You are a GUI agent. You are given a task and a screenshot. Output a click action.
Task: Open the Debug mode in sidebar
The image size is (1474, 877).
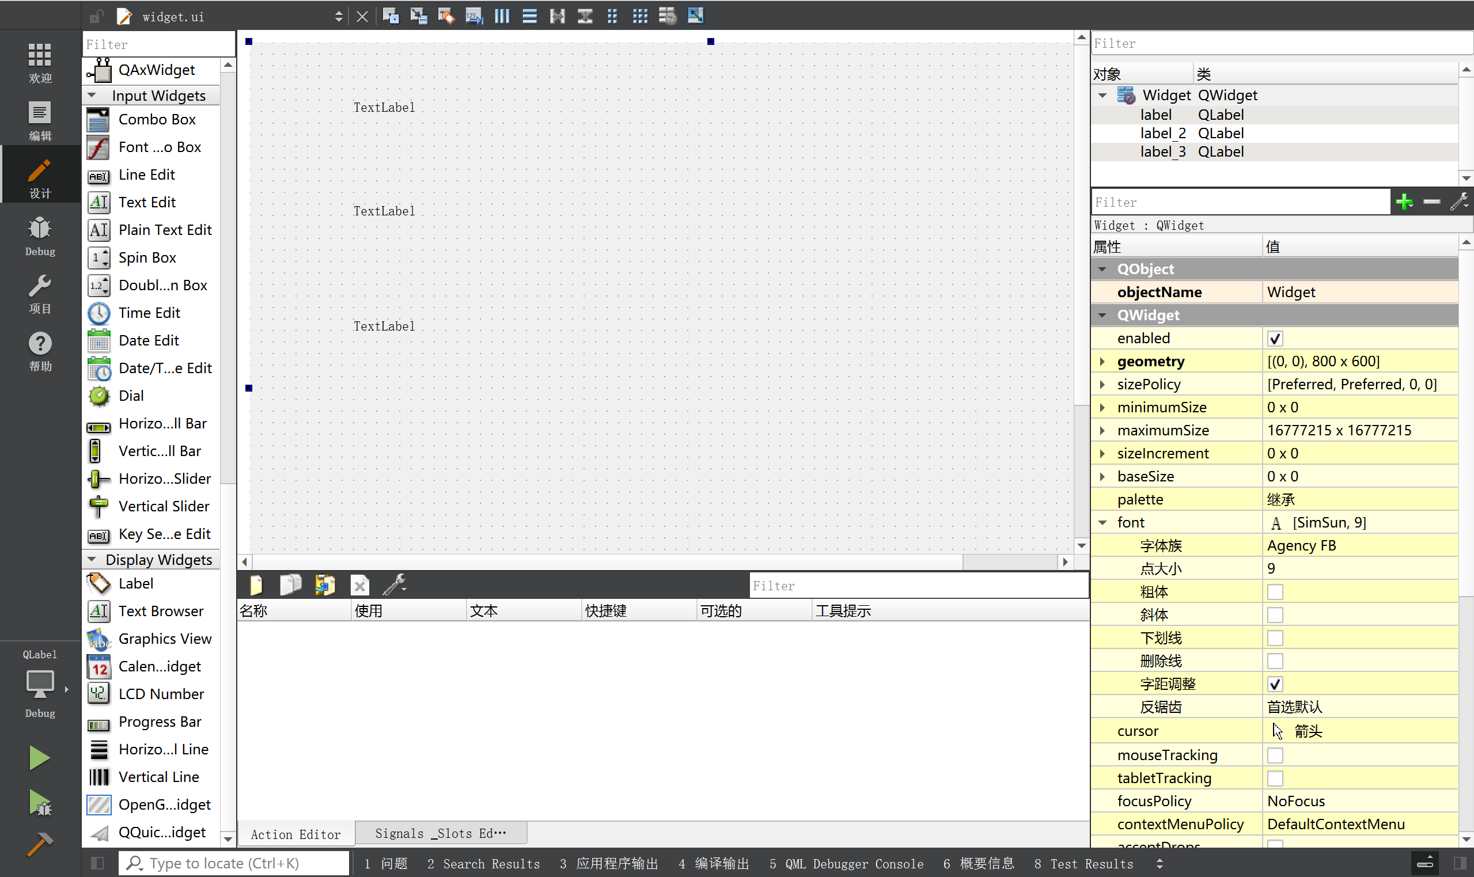tap(40, 235)
